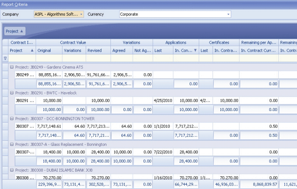
Task: Click the Report Criteria panel title
Action: coord(14,4)
